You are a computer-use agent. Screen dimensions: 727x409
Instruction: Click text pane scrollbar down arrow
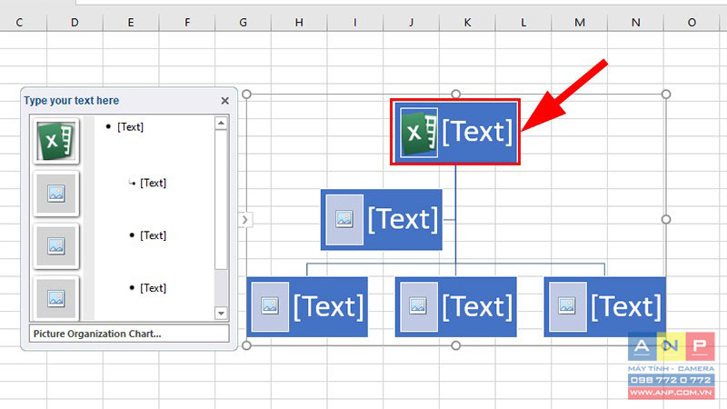221,314
